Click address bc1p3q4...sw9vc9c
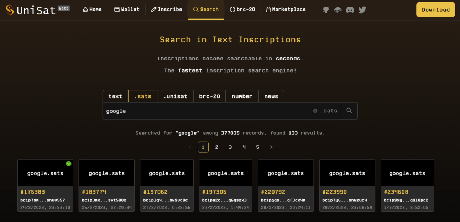The height and width of the screenshot is (222, 460). click(166, 200)
